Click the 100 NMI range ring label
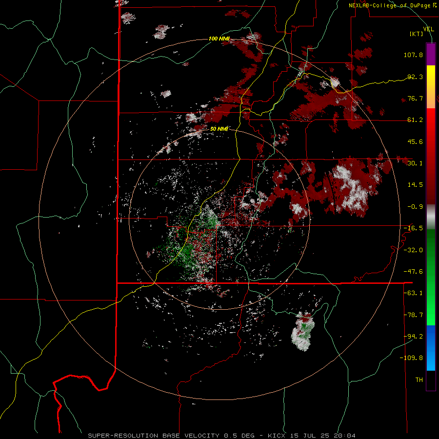The width and height of the screenshot is (439, 439). click(219, 39)
